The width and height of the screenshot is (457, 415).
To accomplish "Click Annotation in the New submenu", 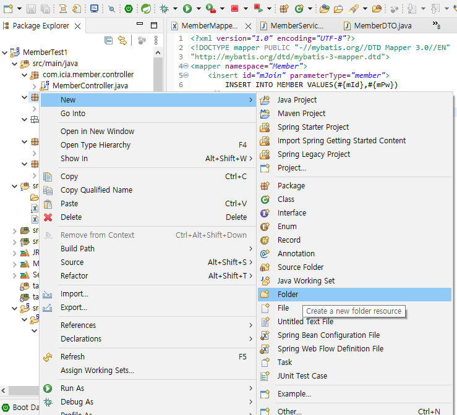I will pyautogui.click(x=355, y=253).
